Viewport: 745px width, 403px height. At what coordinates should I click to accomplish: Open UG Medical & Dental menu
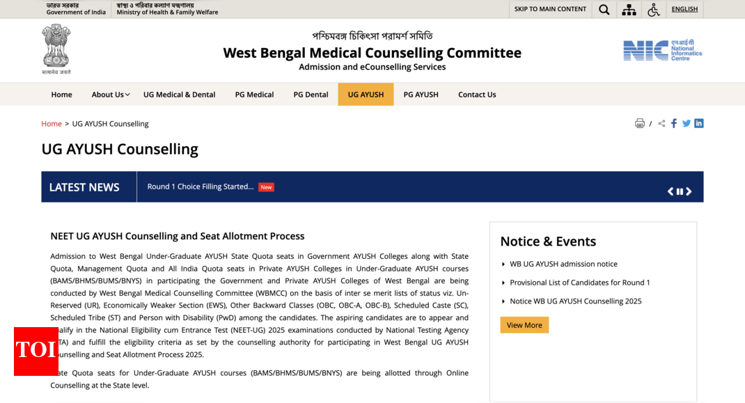pyautogui.click(x=179, y=95)
